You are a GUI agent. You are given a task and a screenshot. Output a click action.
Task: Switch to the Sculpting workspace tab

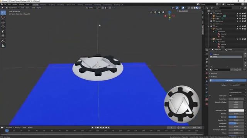pyautogui.click(x=52, y=5)
